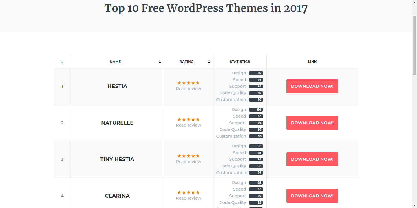Click the star rating for TINY HESTIA
Screen dimensions: 417x208
pos(188,156)
